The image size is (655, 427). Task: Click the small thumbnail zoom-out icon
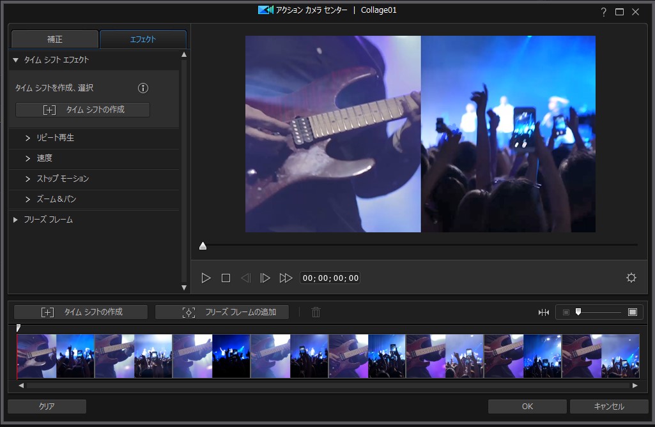566,312
